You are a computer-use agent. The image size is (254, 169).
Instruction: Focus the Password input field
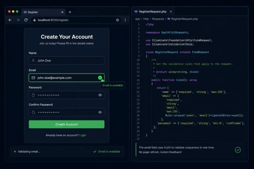click(66, 95)
